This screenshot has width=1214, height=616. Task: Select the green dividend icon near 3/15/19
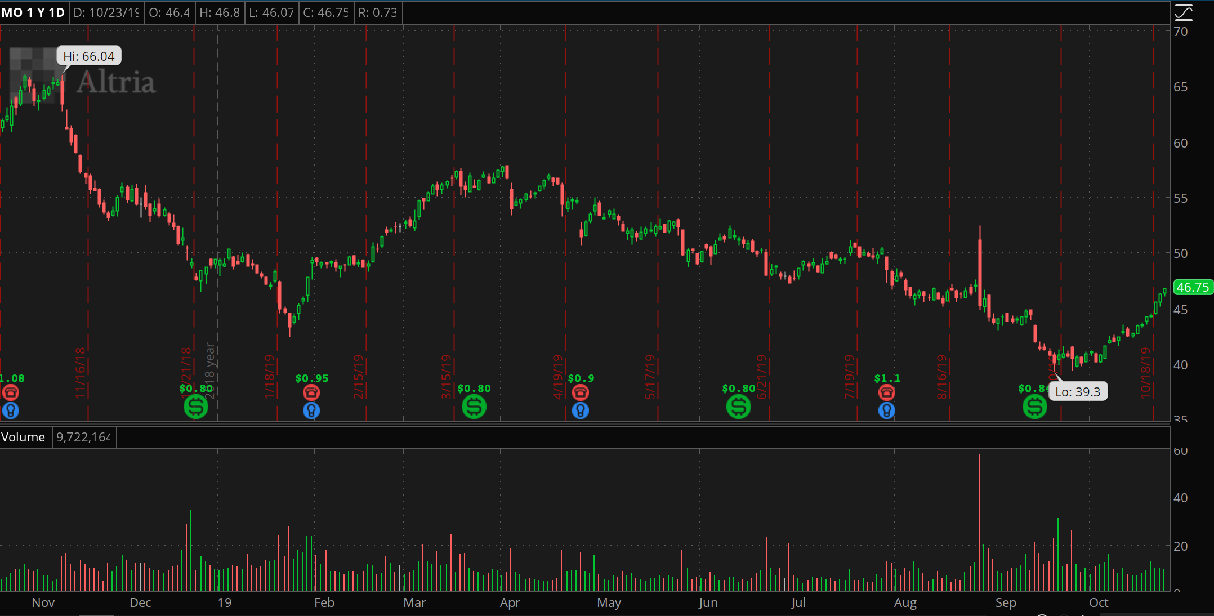(x=474, y=407)
